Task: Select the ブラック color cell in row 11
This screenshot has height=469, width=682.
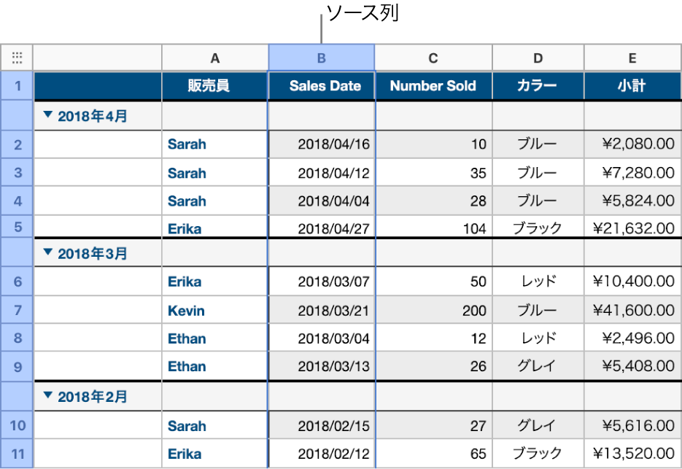Action: [538, 453]
